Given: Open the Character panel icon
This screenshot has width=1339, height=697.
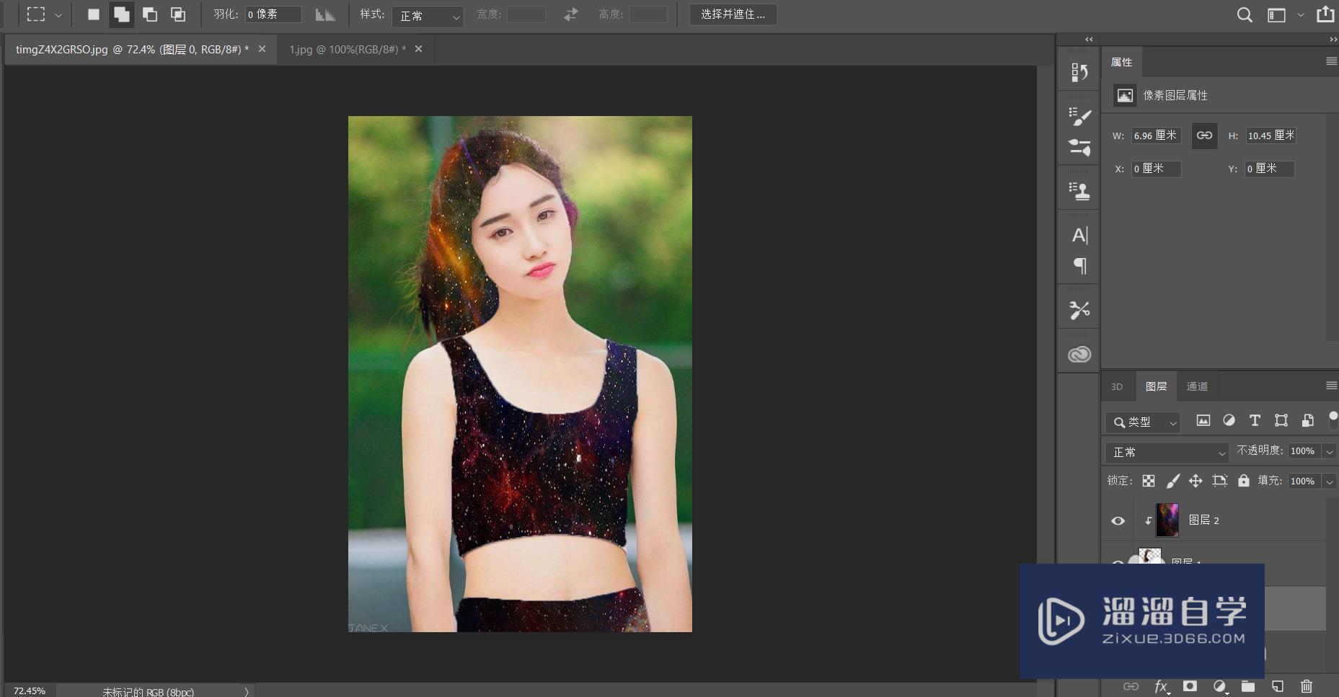Looking at the screenshot, I should (1079, 235).
